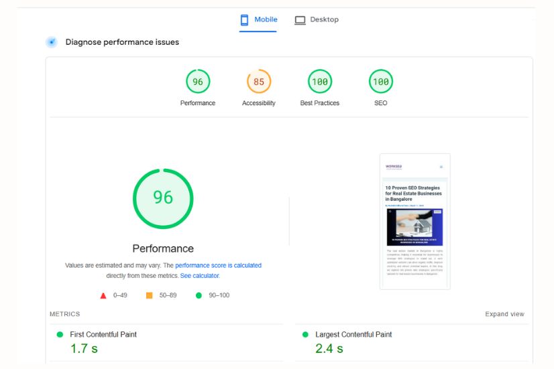This screenshot has width=554, height=369.
Task: Click the Expand view button
Action: 504,314
